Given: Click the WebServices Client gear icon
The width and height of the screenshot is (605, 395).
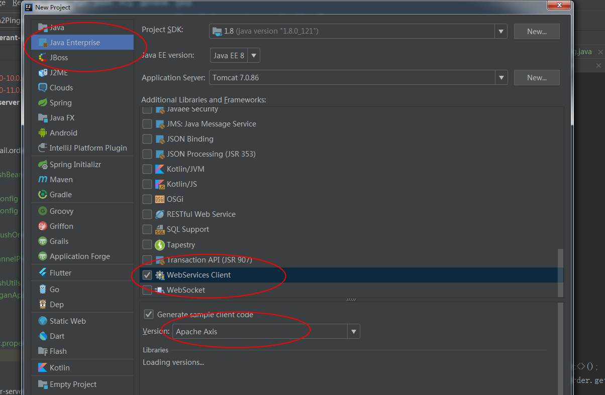Looking at the screenshot, I should coord(160,275).
